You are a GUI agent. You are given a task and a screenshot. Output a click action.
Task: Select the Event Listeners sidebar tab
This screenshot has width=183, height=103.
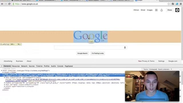point(164,69)
